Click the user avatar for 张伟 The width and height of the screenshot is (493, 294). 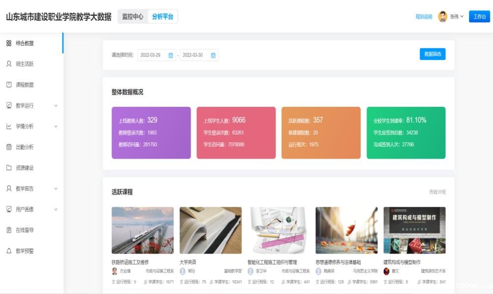click(442, 17)
